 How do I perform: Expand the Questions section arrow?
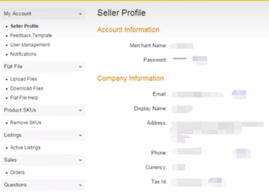(80, 185)
